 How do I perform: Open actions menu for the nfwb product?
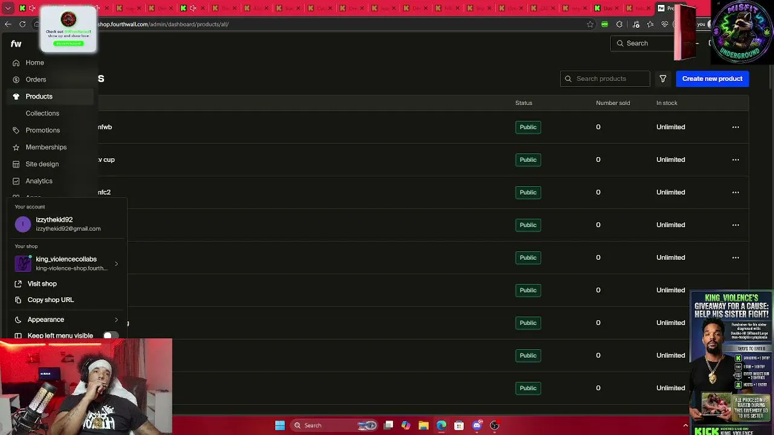point(735,127)
